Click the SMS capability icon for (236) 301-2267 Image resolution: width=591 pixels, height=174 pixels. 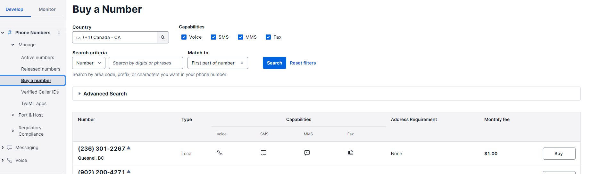click(x=263, y=153)
